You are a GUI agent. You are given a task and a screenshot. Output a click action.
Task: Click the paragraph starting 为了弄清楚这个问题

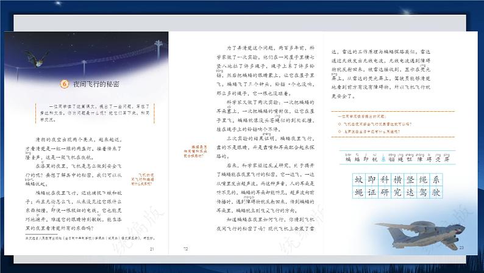tap(265, 70)
